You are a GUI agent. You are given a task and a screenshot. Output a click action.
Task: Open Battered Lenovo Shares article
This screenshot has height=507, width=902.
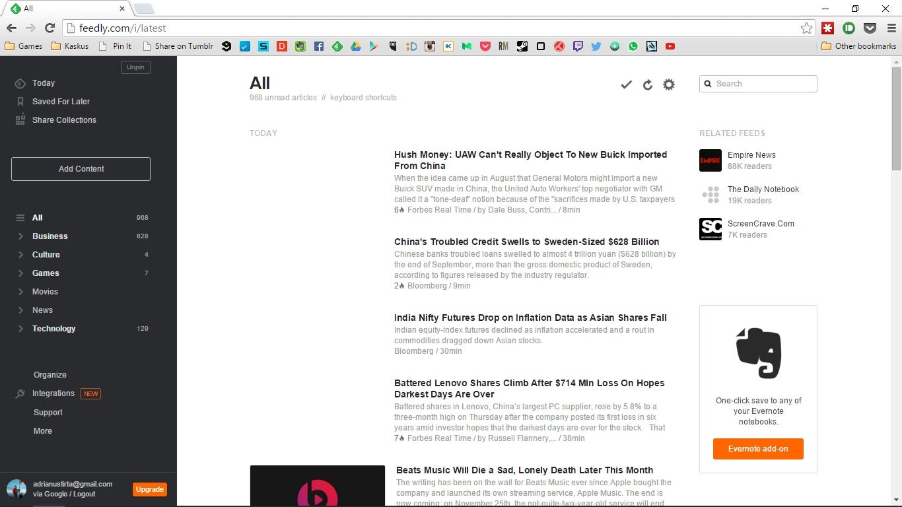coord(530,389)
